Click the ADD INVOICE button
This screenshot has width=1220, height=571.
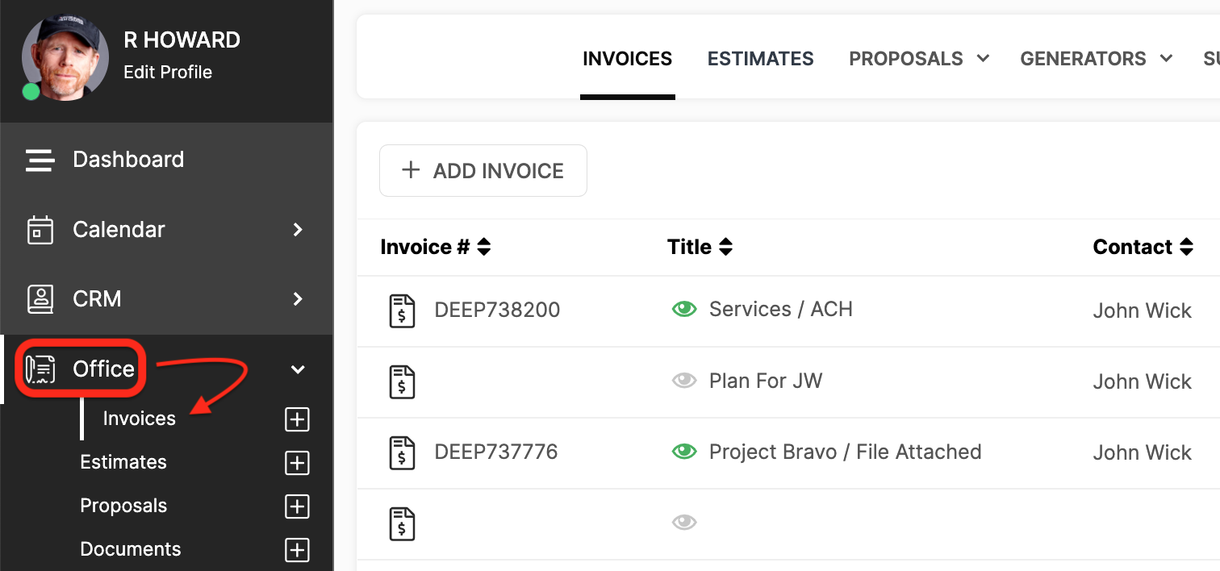[483, 171]
